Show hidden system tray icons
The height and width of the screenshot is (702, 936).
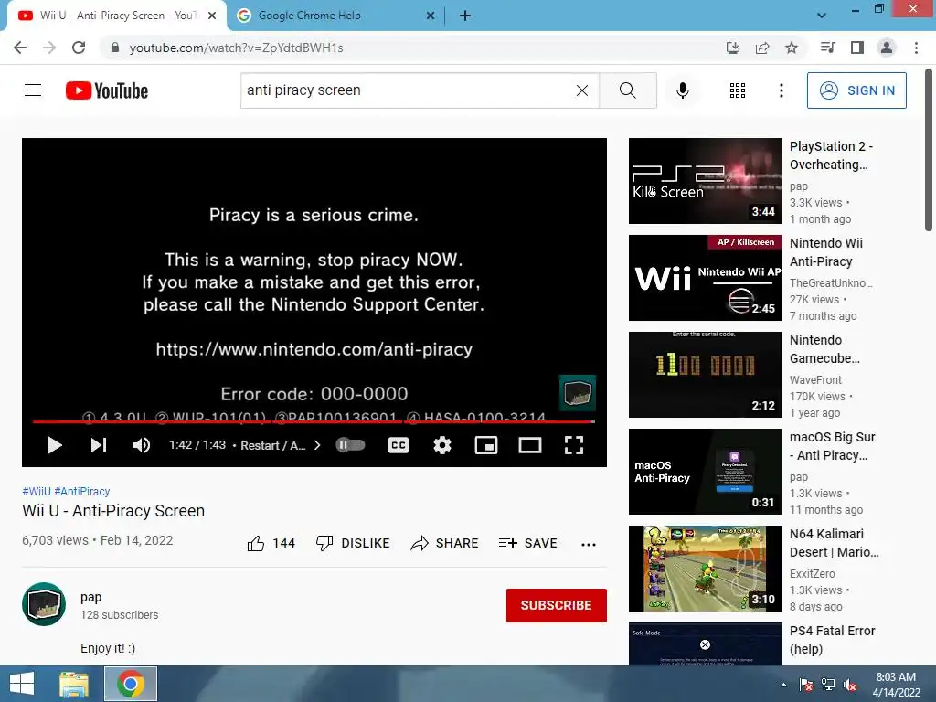(x=783, y=685)
